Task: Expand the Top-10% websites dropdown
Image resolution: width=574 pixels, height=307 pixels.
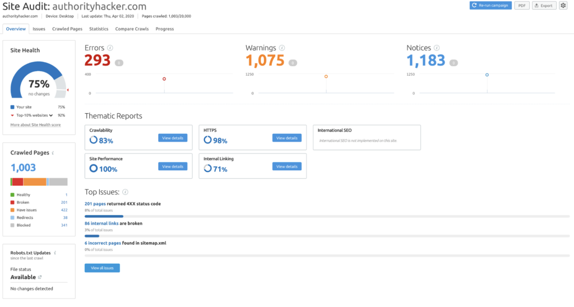Action: pos(51,115)
